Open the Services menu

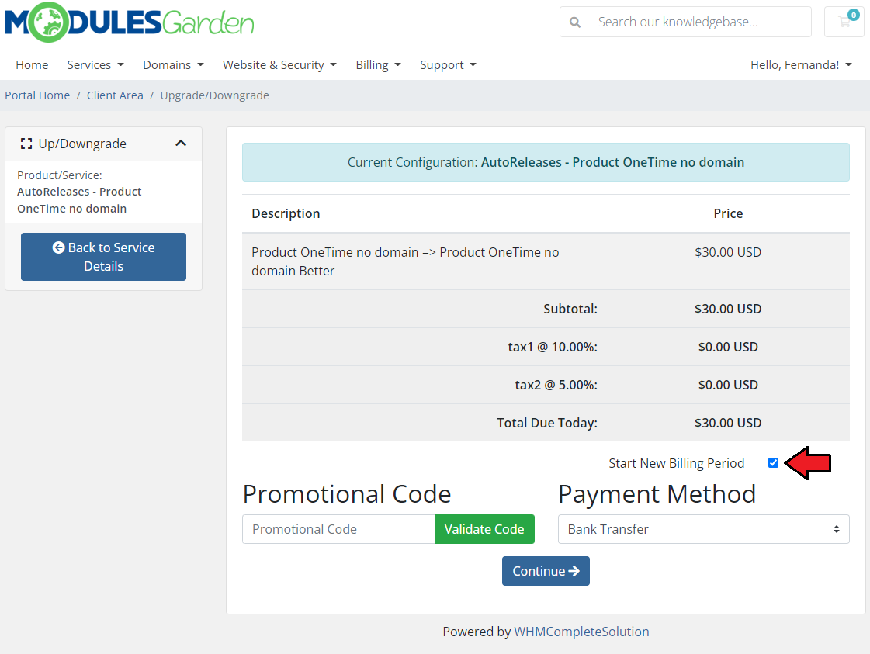[x=95, y=65]
